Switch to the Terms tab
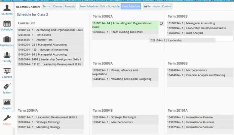234x135 pixels. (46, 6)
